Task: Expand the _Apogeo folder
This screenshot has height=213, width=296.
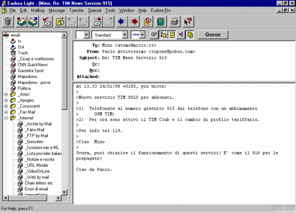Action: tap(6, 100)
